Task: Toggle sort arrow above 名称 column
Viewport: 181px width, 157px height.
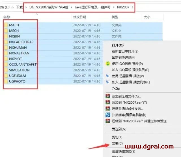Action: point(37,14)
